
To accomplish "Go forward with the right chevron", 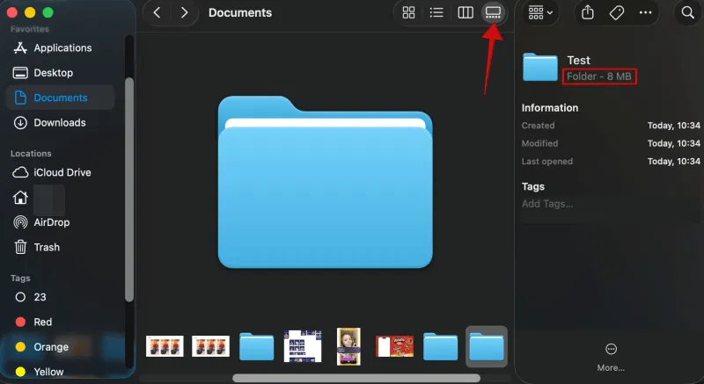I will [184, 12].
